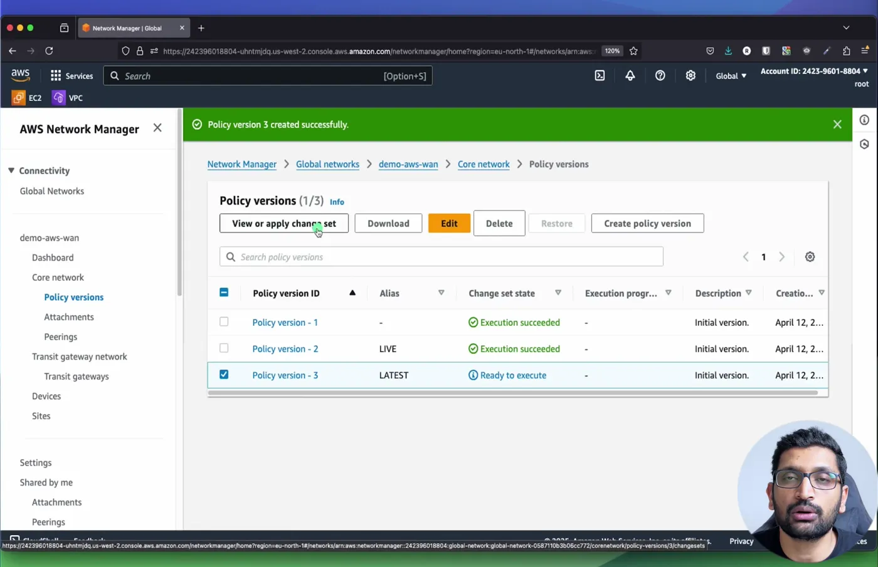The width and height of the screenshot is (878, 567).
Task: Click the policy table horizontal scrollbar
Action: point(512,393)
